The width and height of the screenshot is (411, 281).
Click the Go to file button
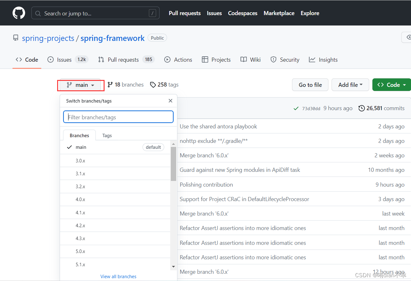[310, 85]
